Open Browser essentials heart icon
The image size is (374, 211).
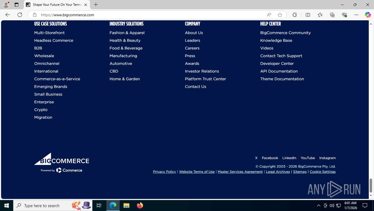344,15
